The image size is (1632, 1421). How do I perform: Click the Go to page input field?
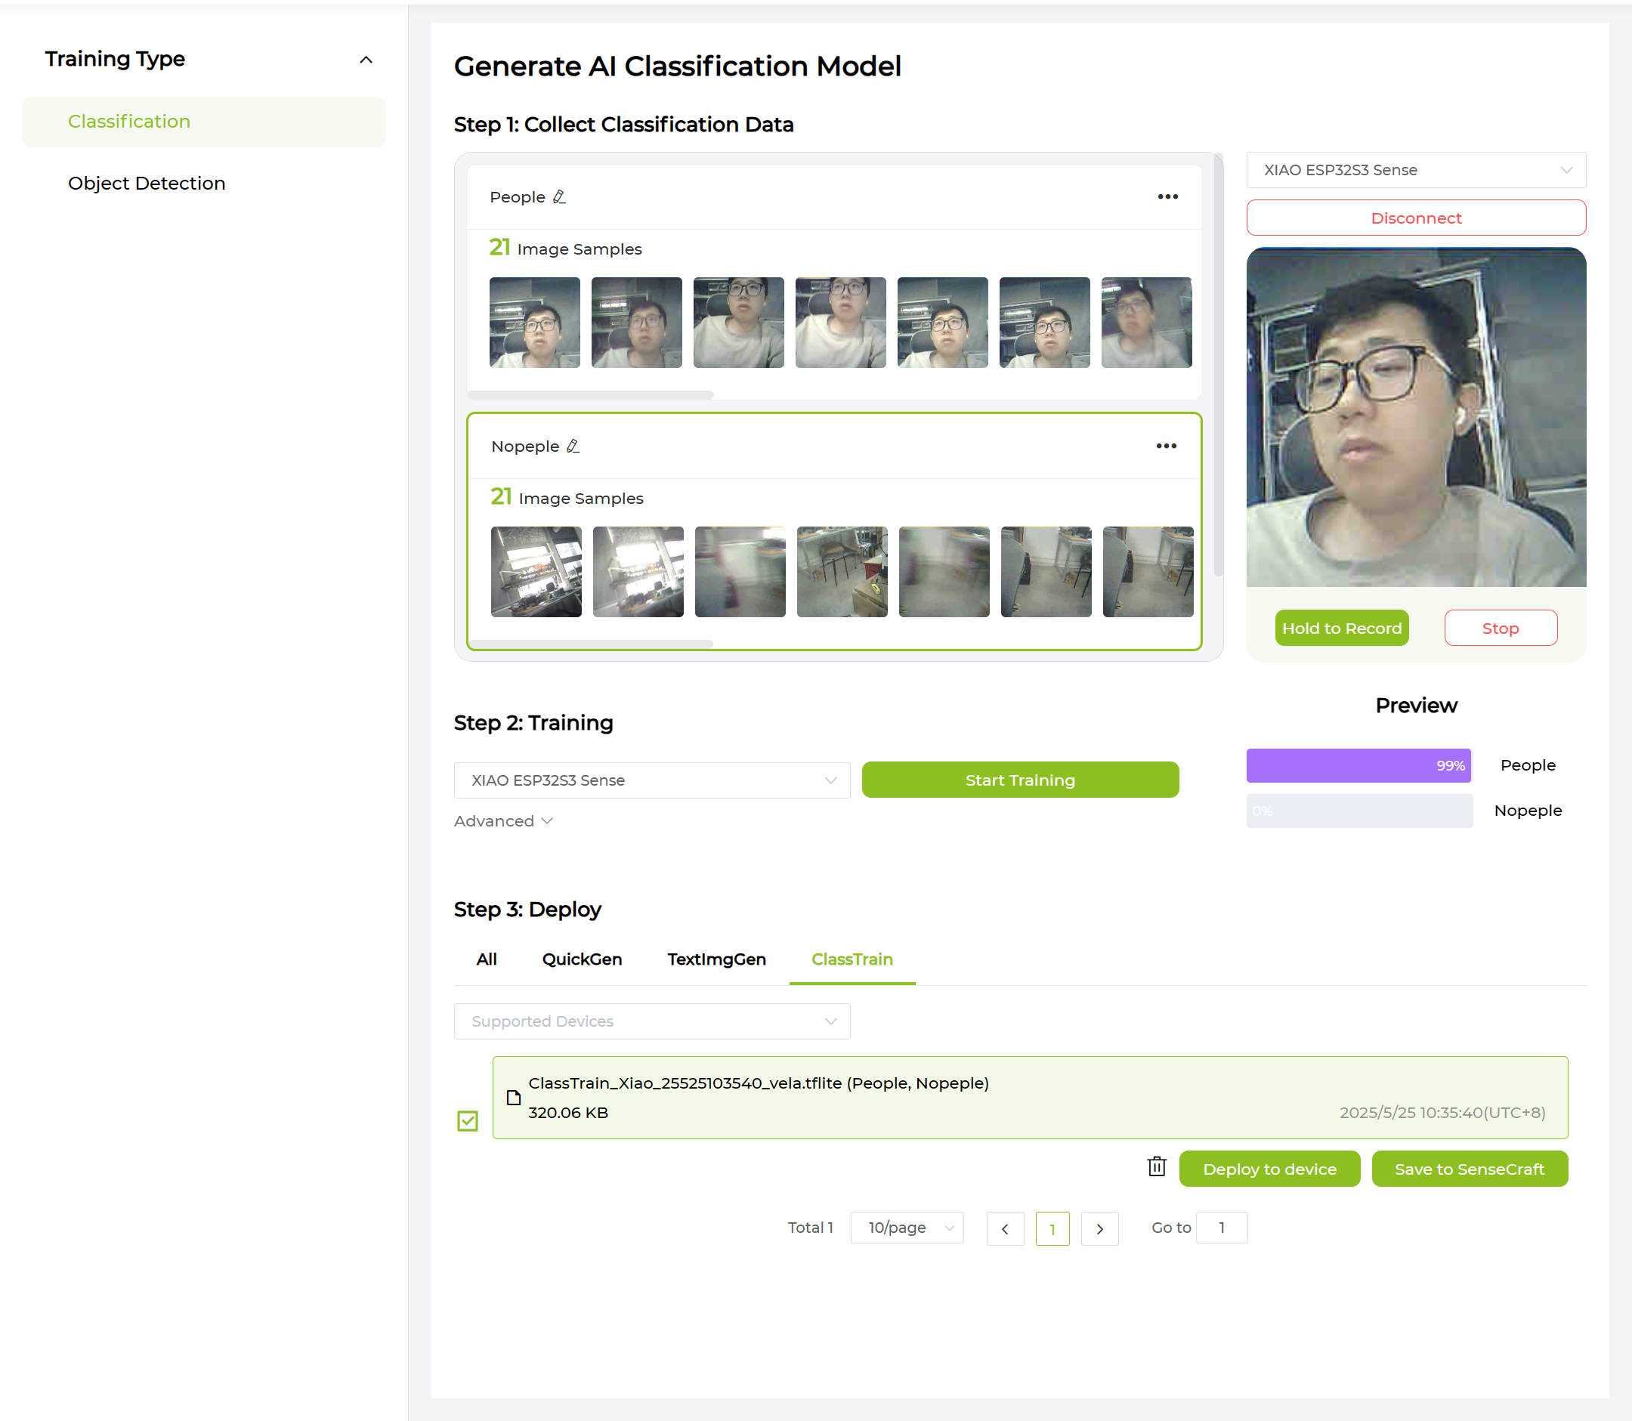point(1221,1228)
